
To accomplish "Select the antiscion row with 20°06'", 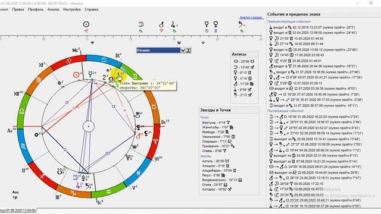I will coord(244,62).
